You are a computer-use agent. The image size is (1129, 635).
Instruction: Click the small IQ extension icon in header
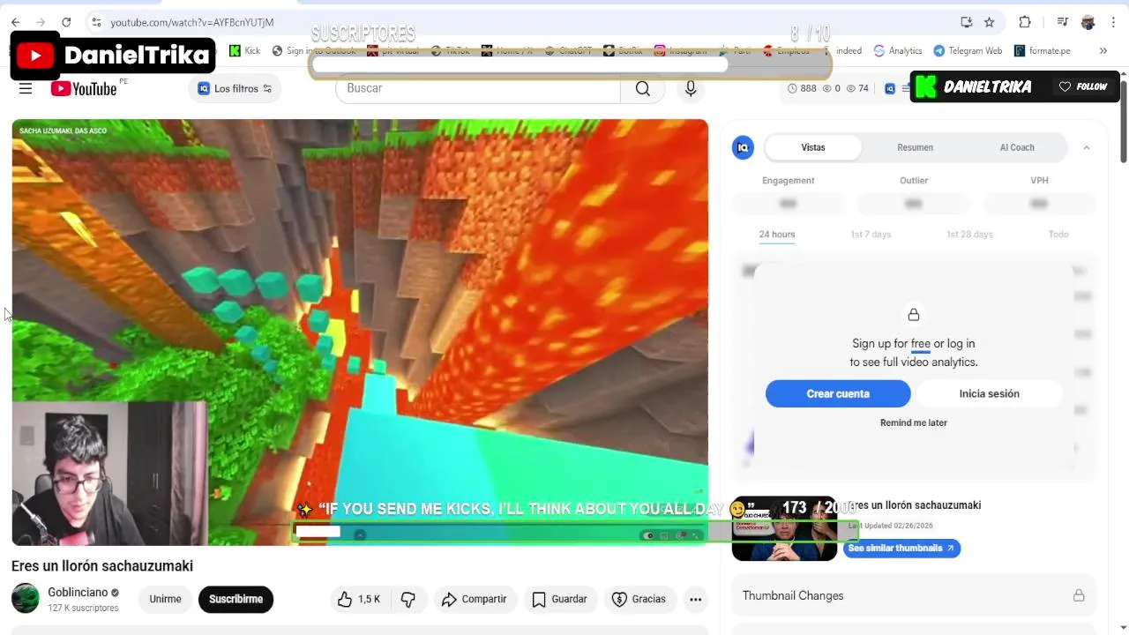pyautogui.click(x=890, y=88)
